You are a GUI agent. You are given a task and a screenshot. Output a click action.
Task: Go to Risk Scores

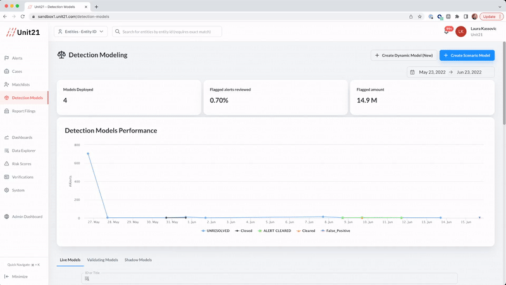tap(22, 164)
